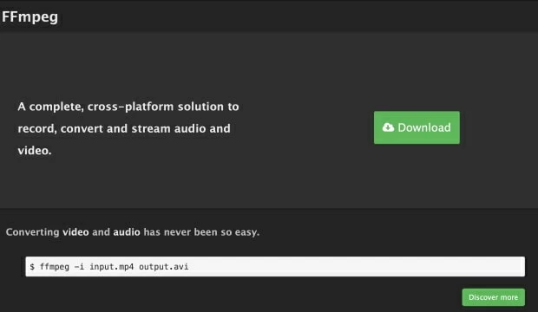
Task: Click the bold word video in subtitle
Action: [x=75, y=232]
